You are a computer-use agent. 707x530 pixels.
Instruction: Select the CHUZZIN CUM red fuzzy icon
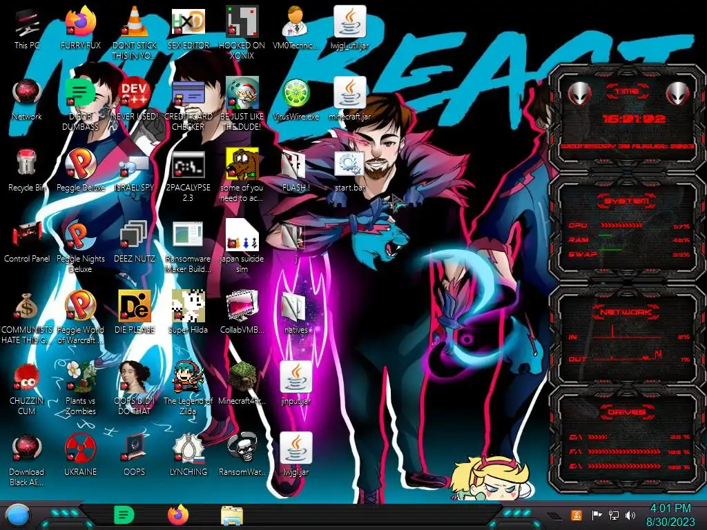coord(27,377)
